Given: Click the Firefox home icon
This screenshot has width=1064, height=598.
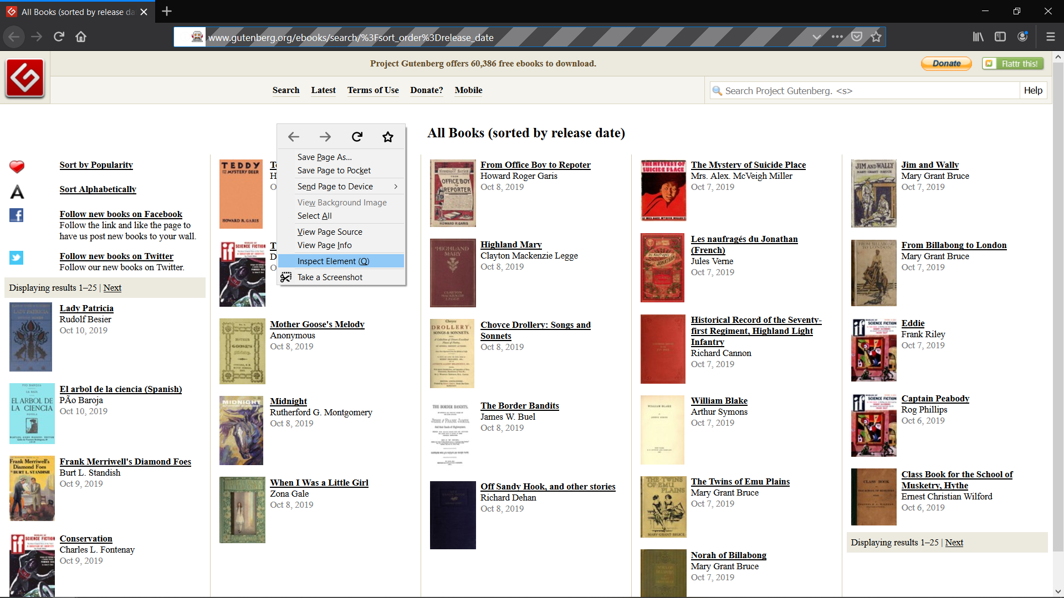Looking at the screenshot, I should (81, 37).
